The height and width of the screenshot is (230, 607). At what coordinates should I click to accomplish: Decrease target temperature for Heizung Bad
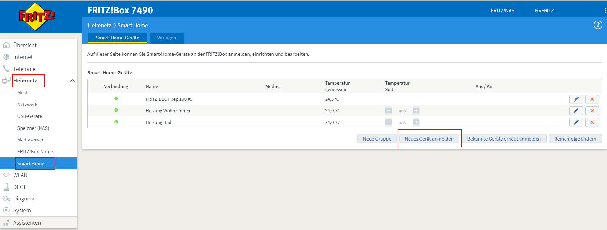point(389,122)
